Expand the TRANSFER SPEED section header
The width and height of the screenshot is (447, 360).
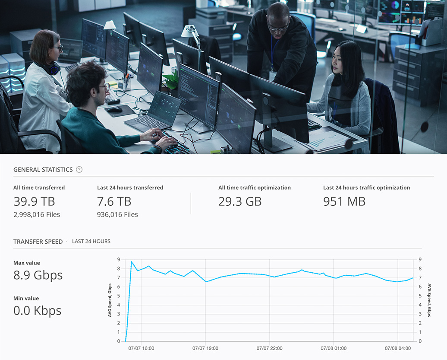tap(38, 242)
